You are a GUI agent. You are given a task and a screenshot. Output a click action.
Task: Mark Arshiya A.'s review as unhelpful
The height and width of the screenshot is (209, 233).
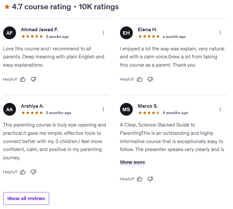(33, 172)
